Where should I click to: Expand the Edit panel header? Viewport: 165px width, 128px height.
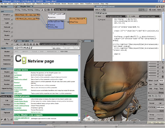click(156, 111)
